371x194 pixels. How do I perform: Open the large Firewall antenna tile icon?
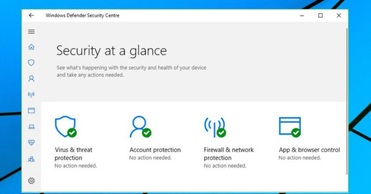(215, 127)
